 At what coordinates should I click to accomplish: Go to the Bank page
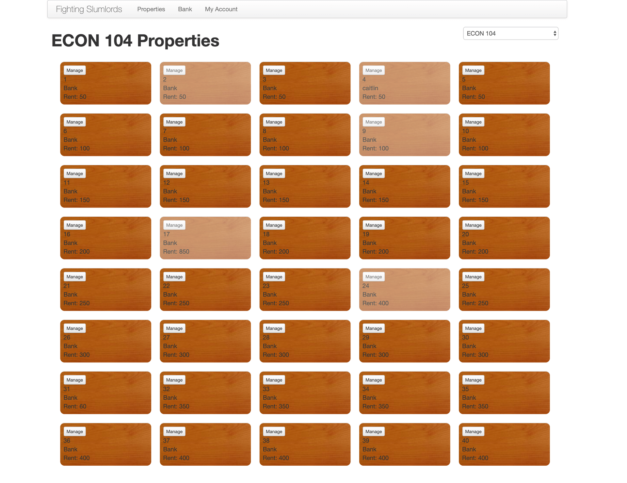coord(185,9)
